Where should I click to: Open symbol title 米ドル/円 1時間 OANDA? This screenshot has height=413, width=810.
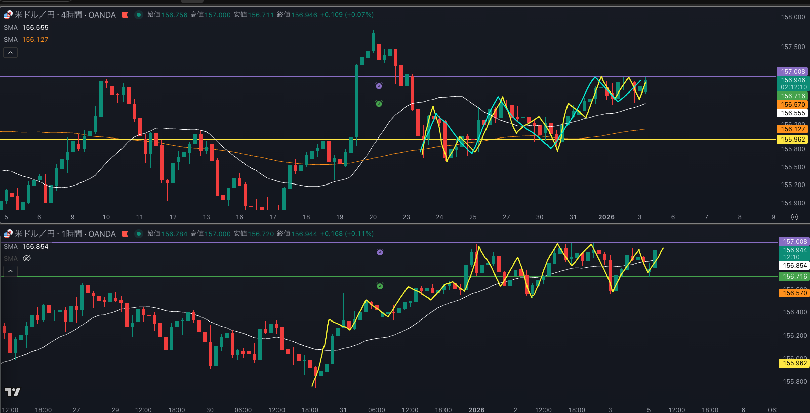(x=65, y=234)
